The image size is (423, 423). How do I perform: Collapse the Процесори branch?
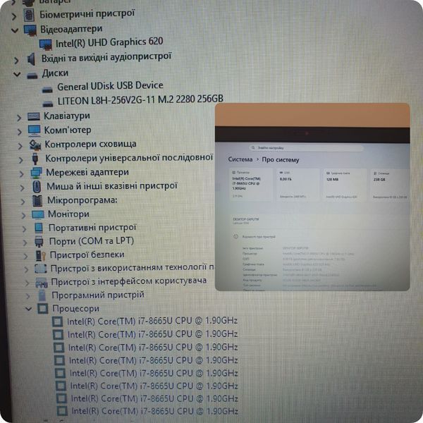(29, 309)
